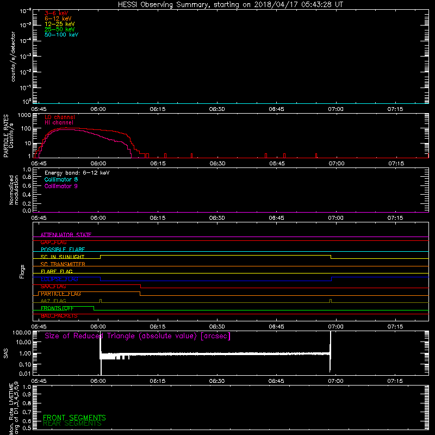Viewport: 435px width, 435px height.
Task: Click the 100.00 y-axis value in SAS panel
Action: click(x=22, y=332)
